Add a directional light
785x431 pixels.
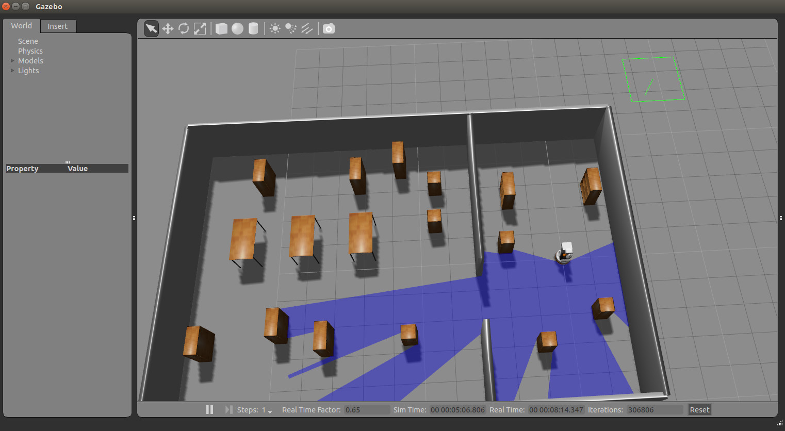tap(307, 28)
